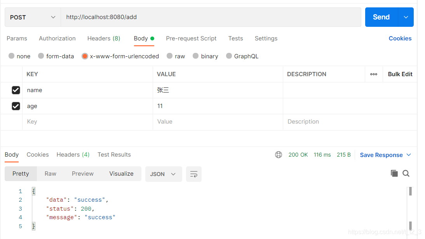Uncheck the age parameter checkbox
This screenshot has width=425, height=239.
(x=16, y=106)
